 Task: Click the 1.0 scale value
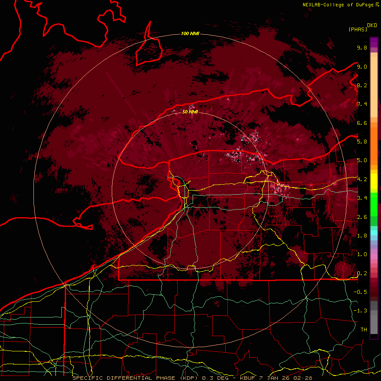coord(362,254)
